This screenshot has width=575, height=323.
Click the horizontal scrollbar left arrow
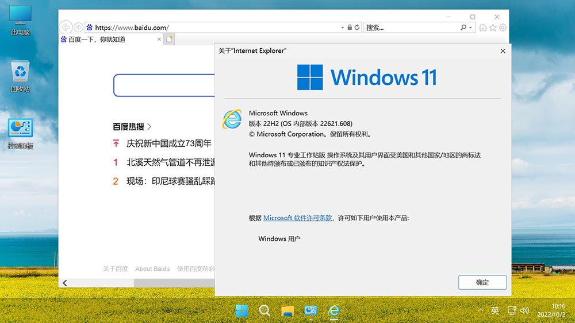(x=65, y=283)
